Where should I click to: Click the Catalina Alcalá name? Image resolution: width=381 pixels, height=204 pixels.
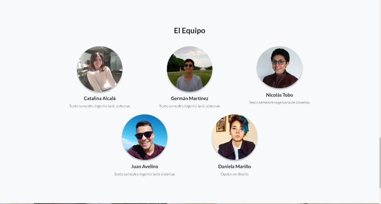click(x=100, y=98)
